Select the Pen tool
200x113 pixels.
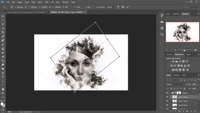tap(3, 73)
